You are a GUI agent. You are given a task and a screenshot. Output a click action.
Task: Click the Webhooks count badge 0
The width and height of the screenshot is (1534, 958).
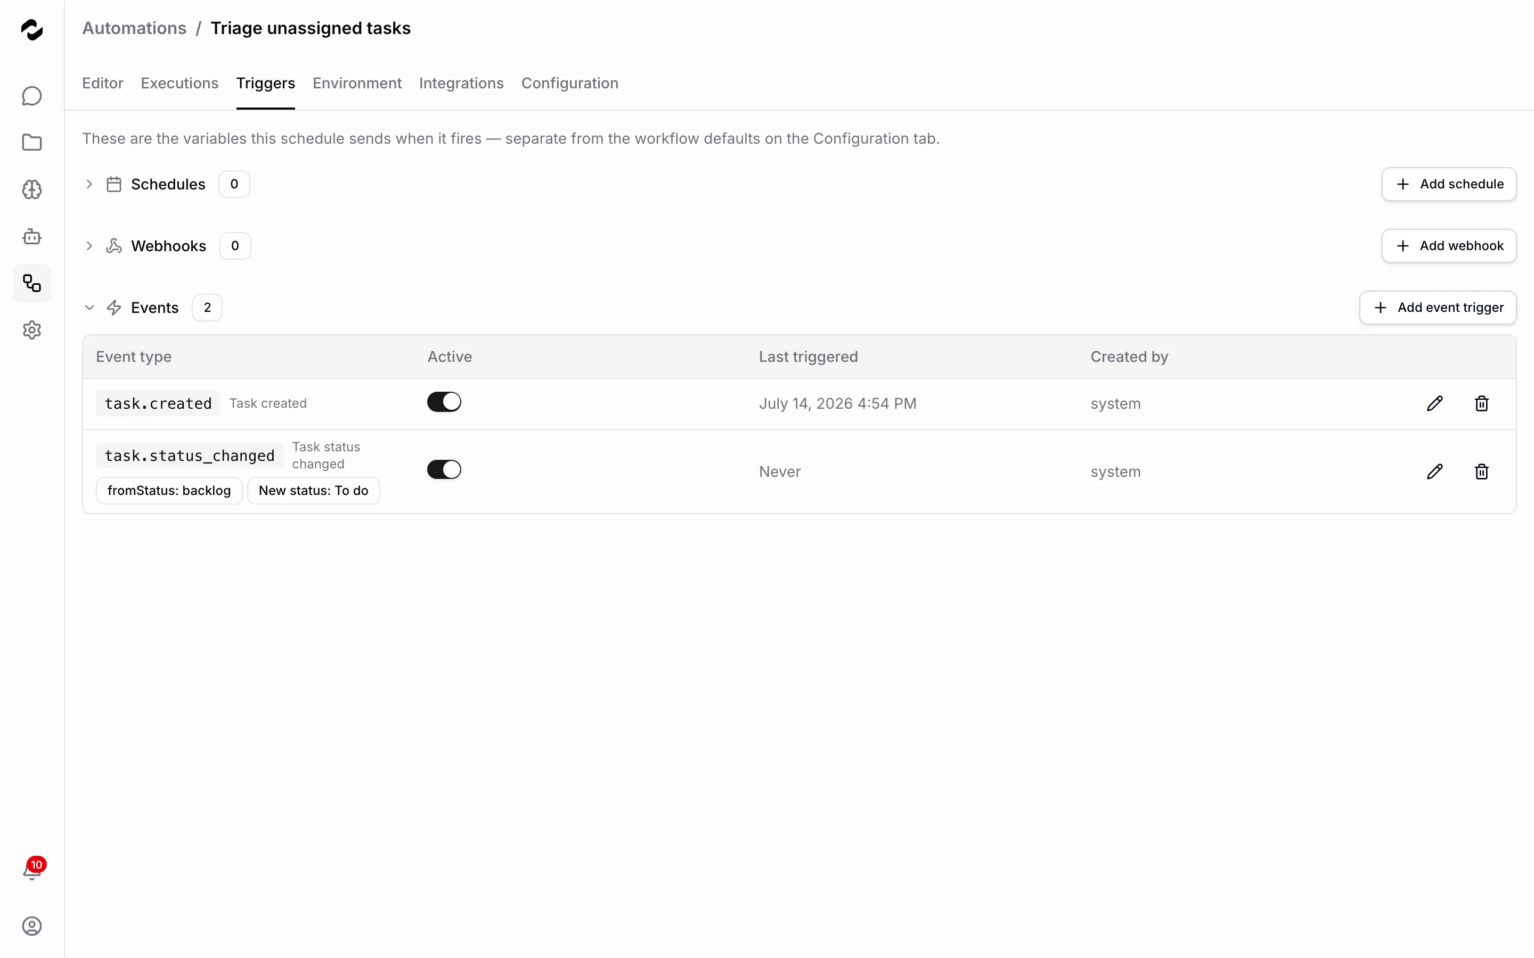click(x=235, y=246)
